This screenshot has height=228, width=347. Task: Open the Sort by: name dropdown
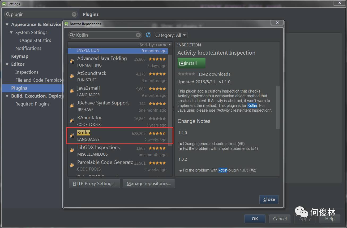(155, 45)
